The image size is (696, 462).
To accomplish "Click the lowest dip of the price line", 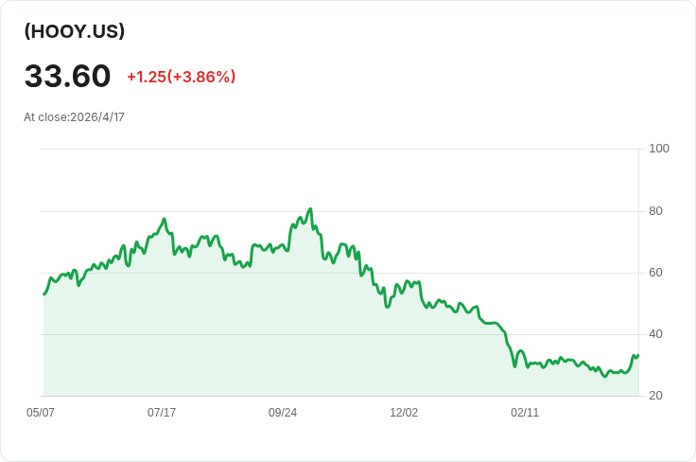I will (605, 376).
